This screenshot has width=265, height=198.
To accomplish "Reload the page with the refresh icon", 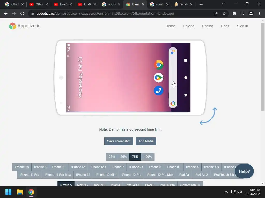I will [22, 13].
